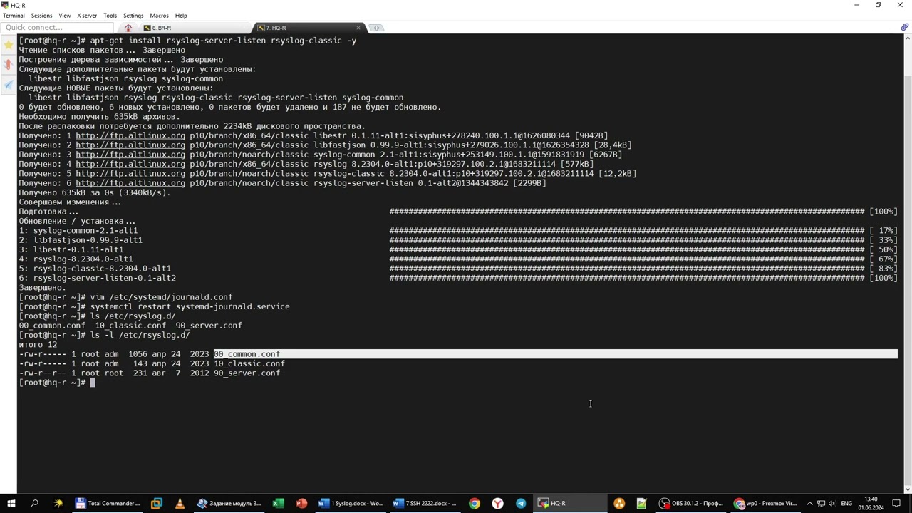912x513 pixels.
Task: Open the Settings menu
Action: (133, 15)
